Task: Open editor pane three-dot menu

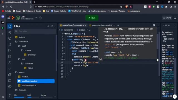Action: [x=158, y=25]
